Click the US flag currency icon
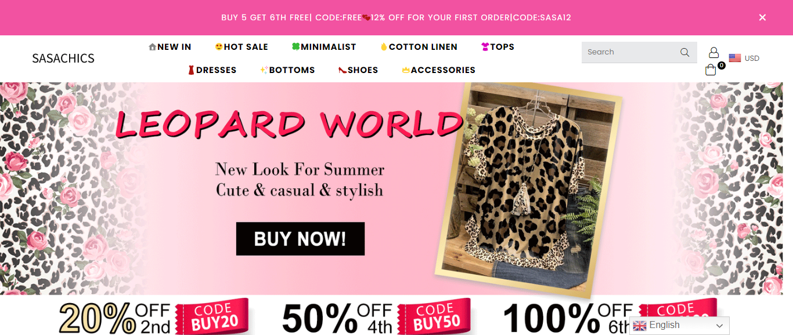Viewport: 793px width, 335px height. point(735,58)
